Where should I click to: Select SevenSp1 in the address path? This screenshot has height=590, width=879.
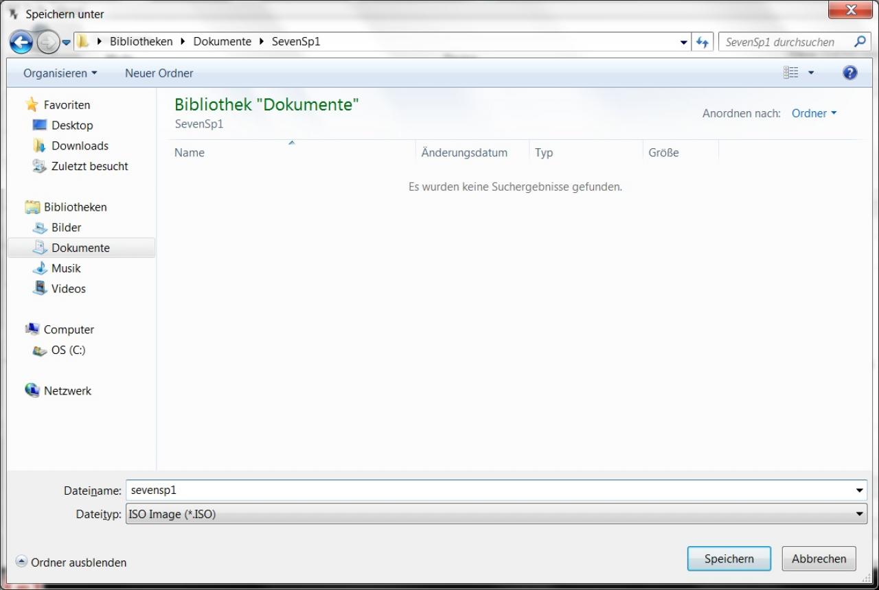tap(296, 41)
